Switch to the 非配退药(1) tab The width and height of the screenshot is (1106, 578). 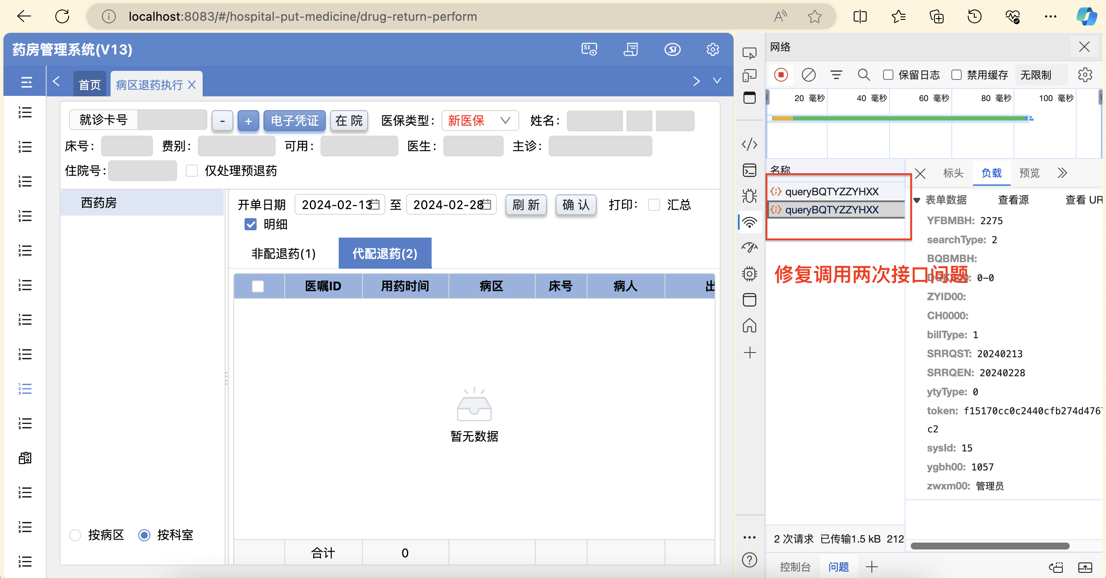tap(283, 254)
